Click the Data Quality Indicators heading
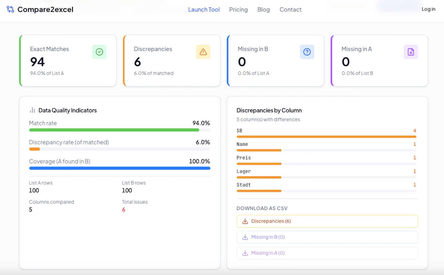Viewport: 444px width, 275px height. tap(67, 110)
